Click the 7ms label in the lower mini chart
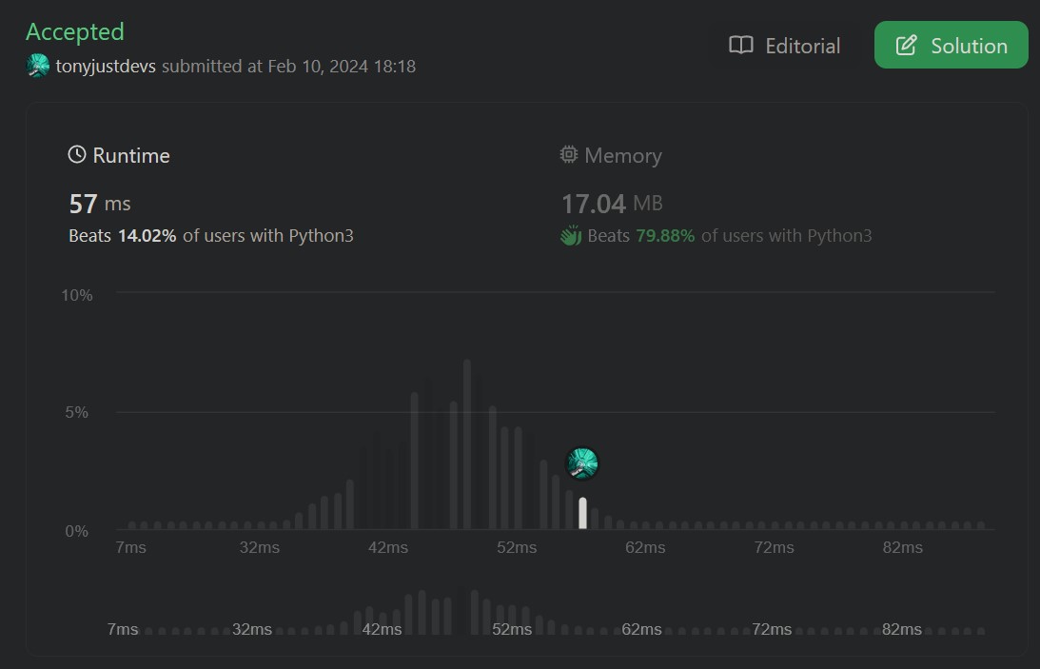This screenshot has height=669, width=1040. pos(123,629)
